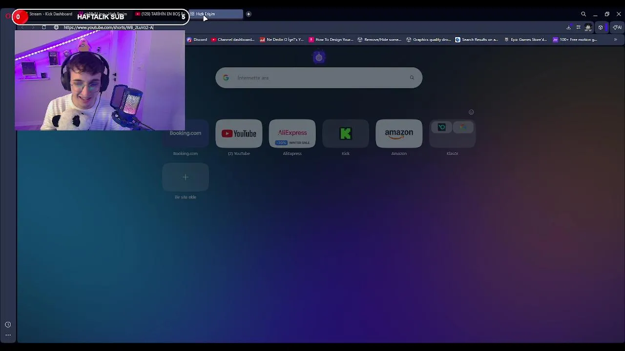The image size is (625, 351).
Task: Open the Discord bookmark
Action: click(197, 39)
